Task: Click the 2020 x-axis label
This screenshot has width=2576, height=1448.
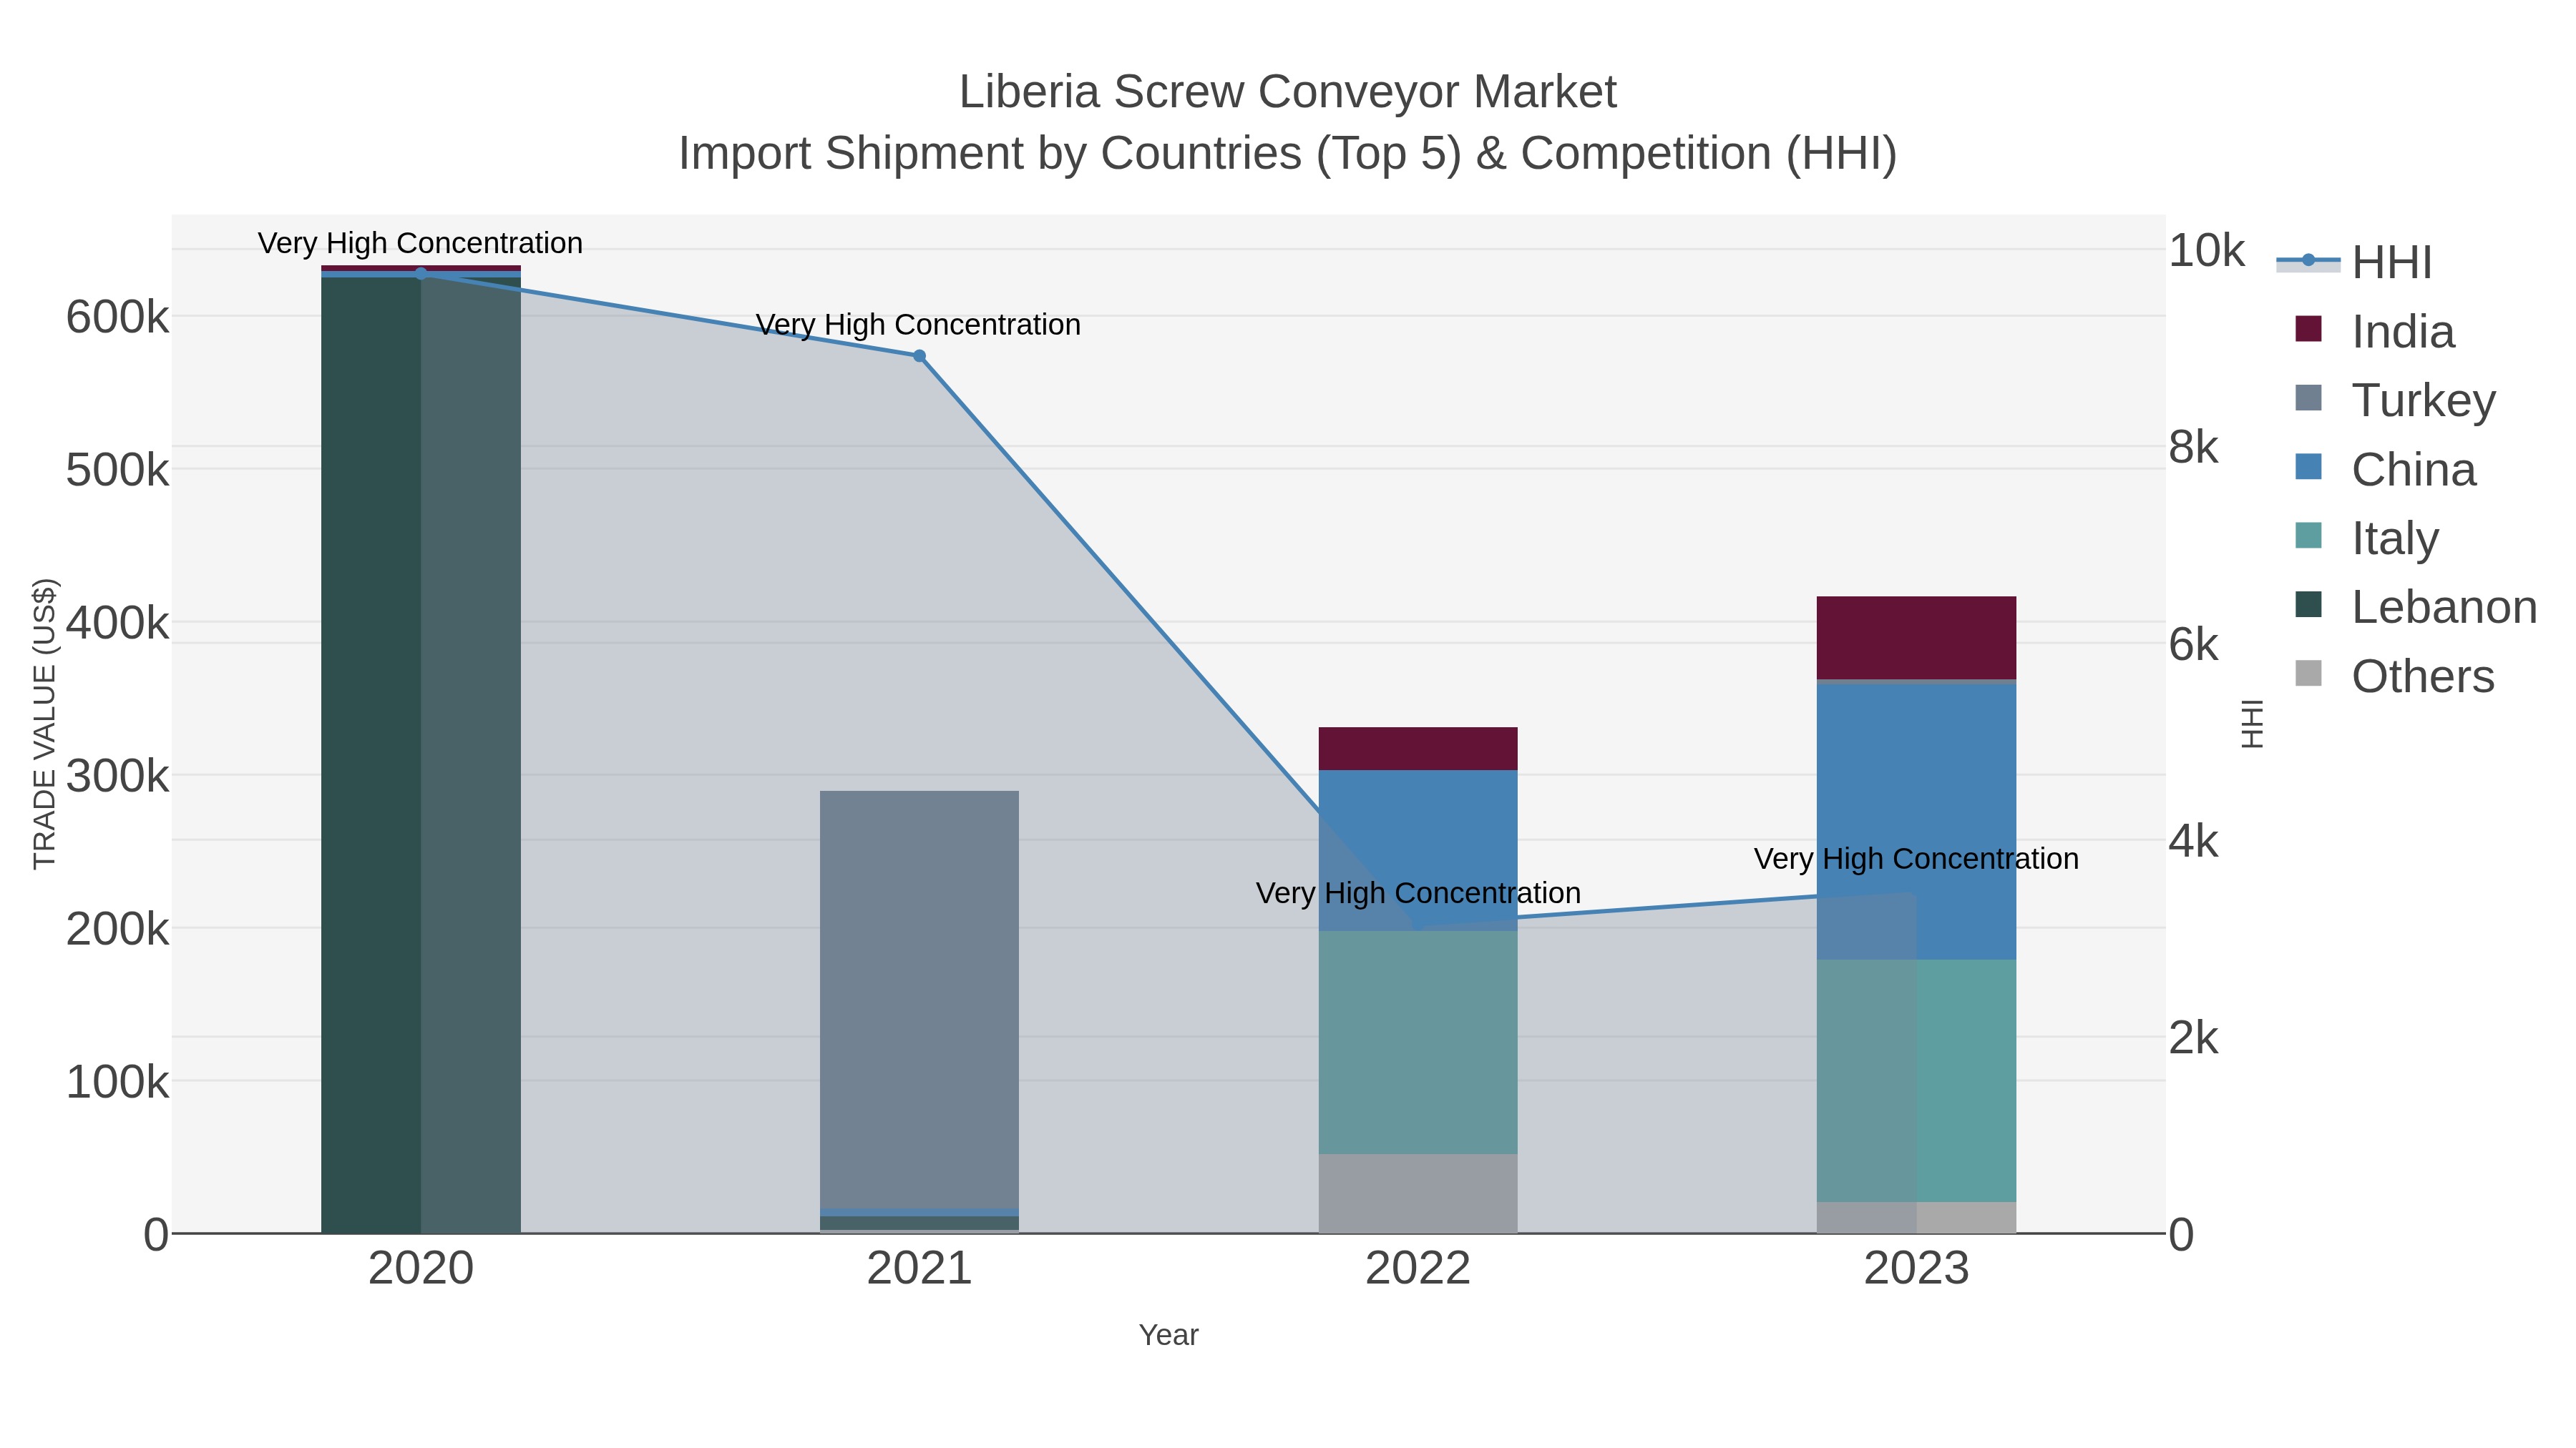Action: click(x=420, y=1269)
